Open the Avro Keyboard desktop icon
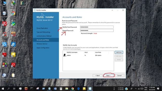 [x=13, y=36]
